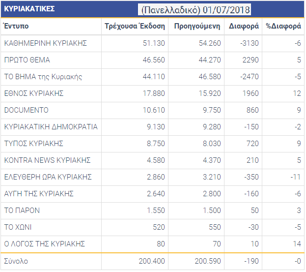Click difference value -3130
The width and height of the screenshot is (306, 272).
[250, 43]
